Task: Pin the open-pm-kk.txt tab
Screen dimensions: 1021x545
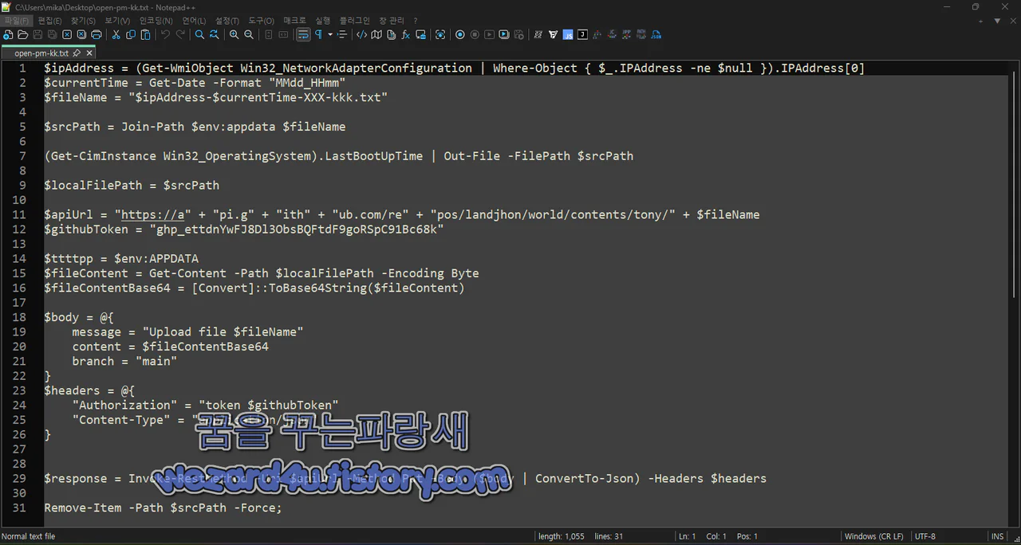Action: pyautogui.click(x=77, y=53)
